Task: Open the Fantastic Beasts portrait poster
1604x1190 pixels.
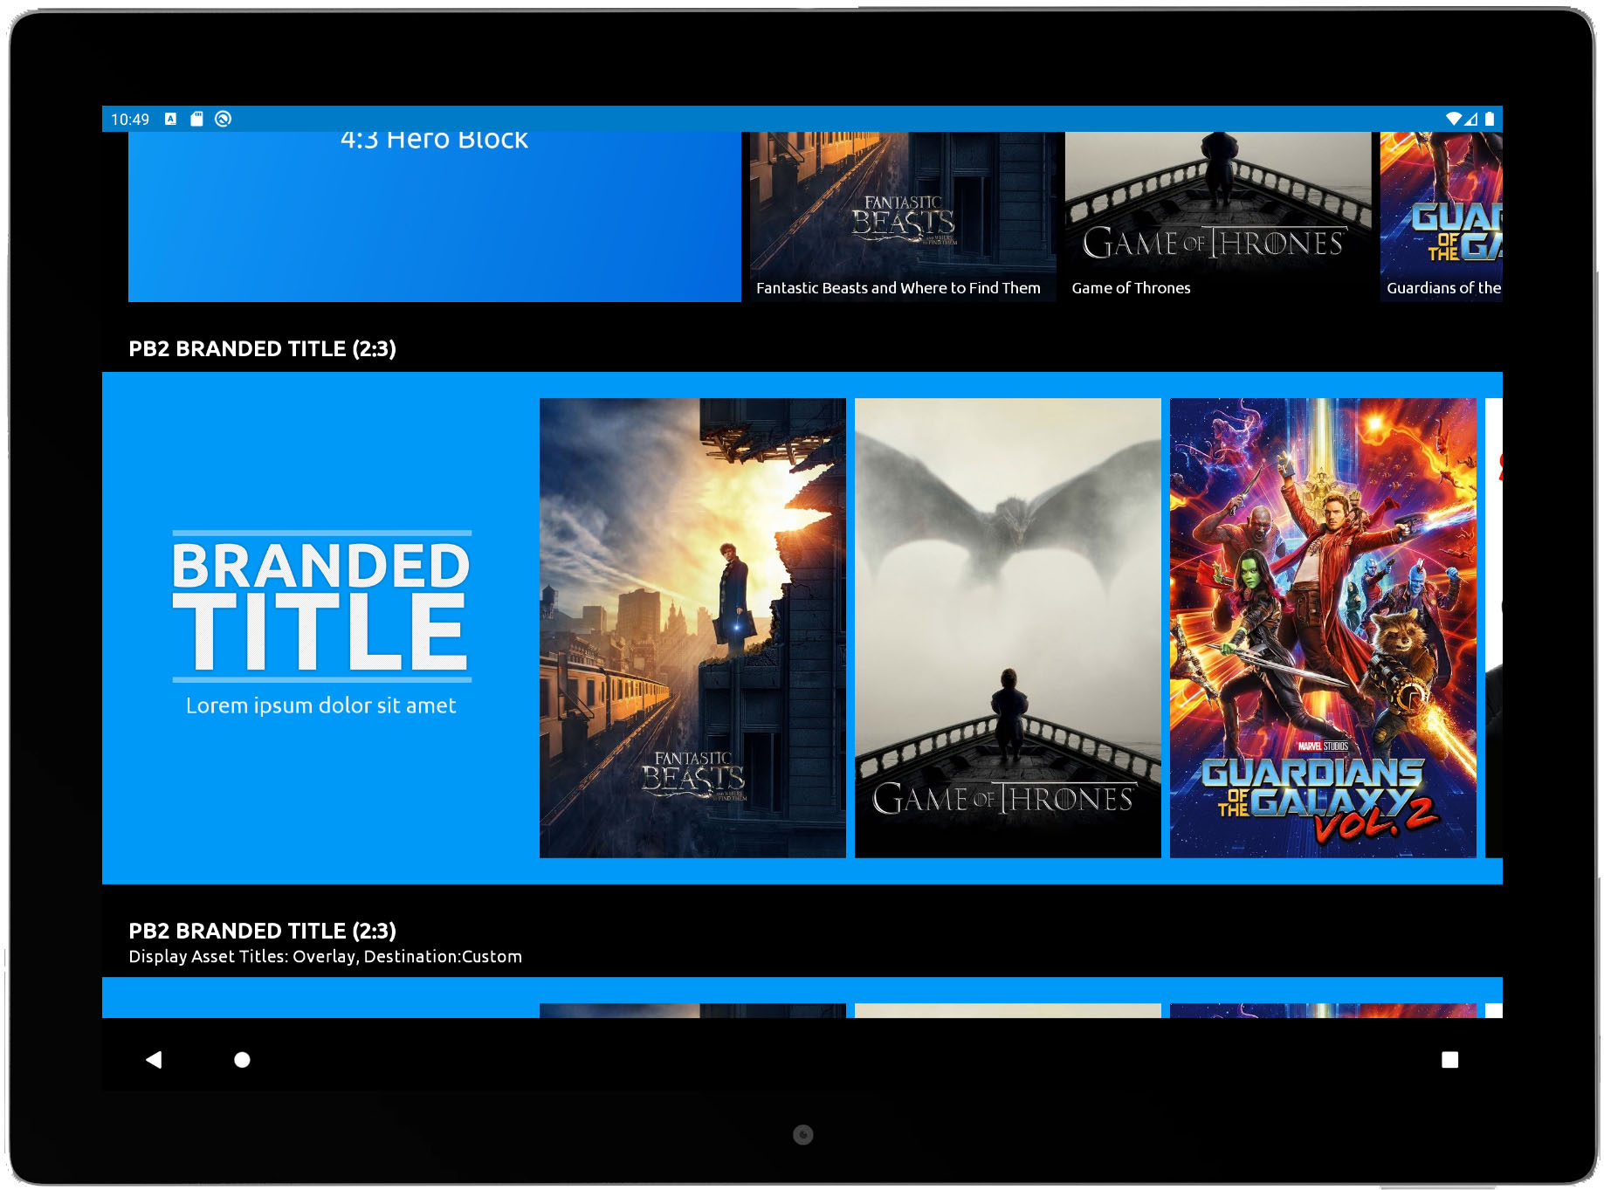Action: click(692, 628)
